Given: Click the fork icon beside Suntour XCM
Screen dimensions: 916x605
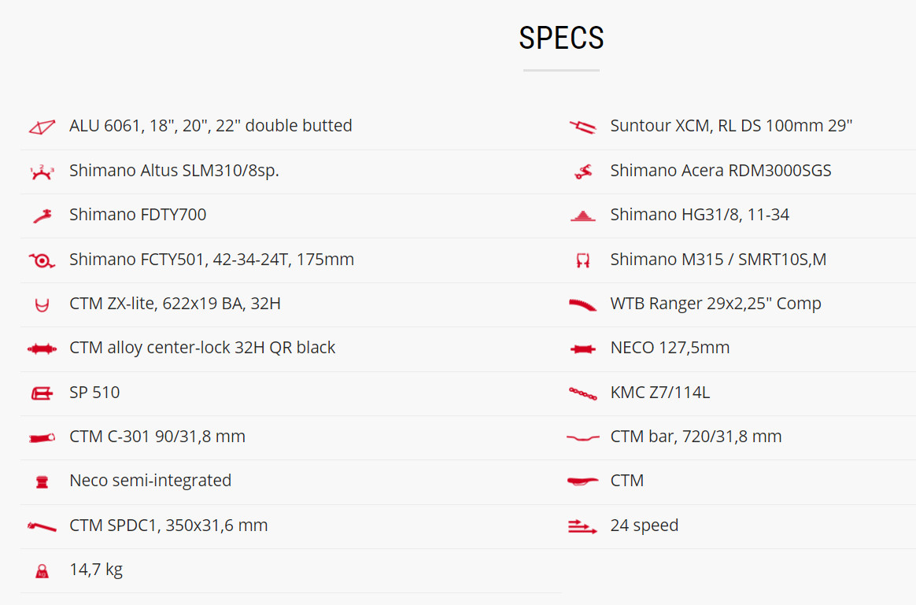Looking at the screenshot, I should pos(583,127).
